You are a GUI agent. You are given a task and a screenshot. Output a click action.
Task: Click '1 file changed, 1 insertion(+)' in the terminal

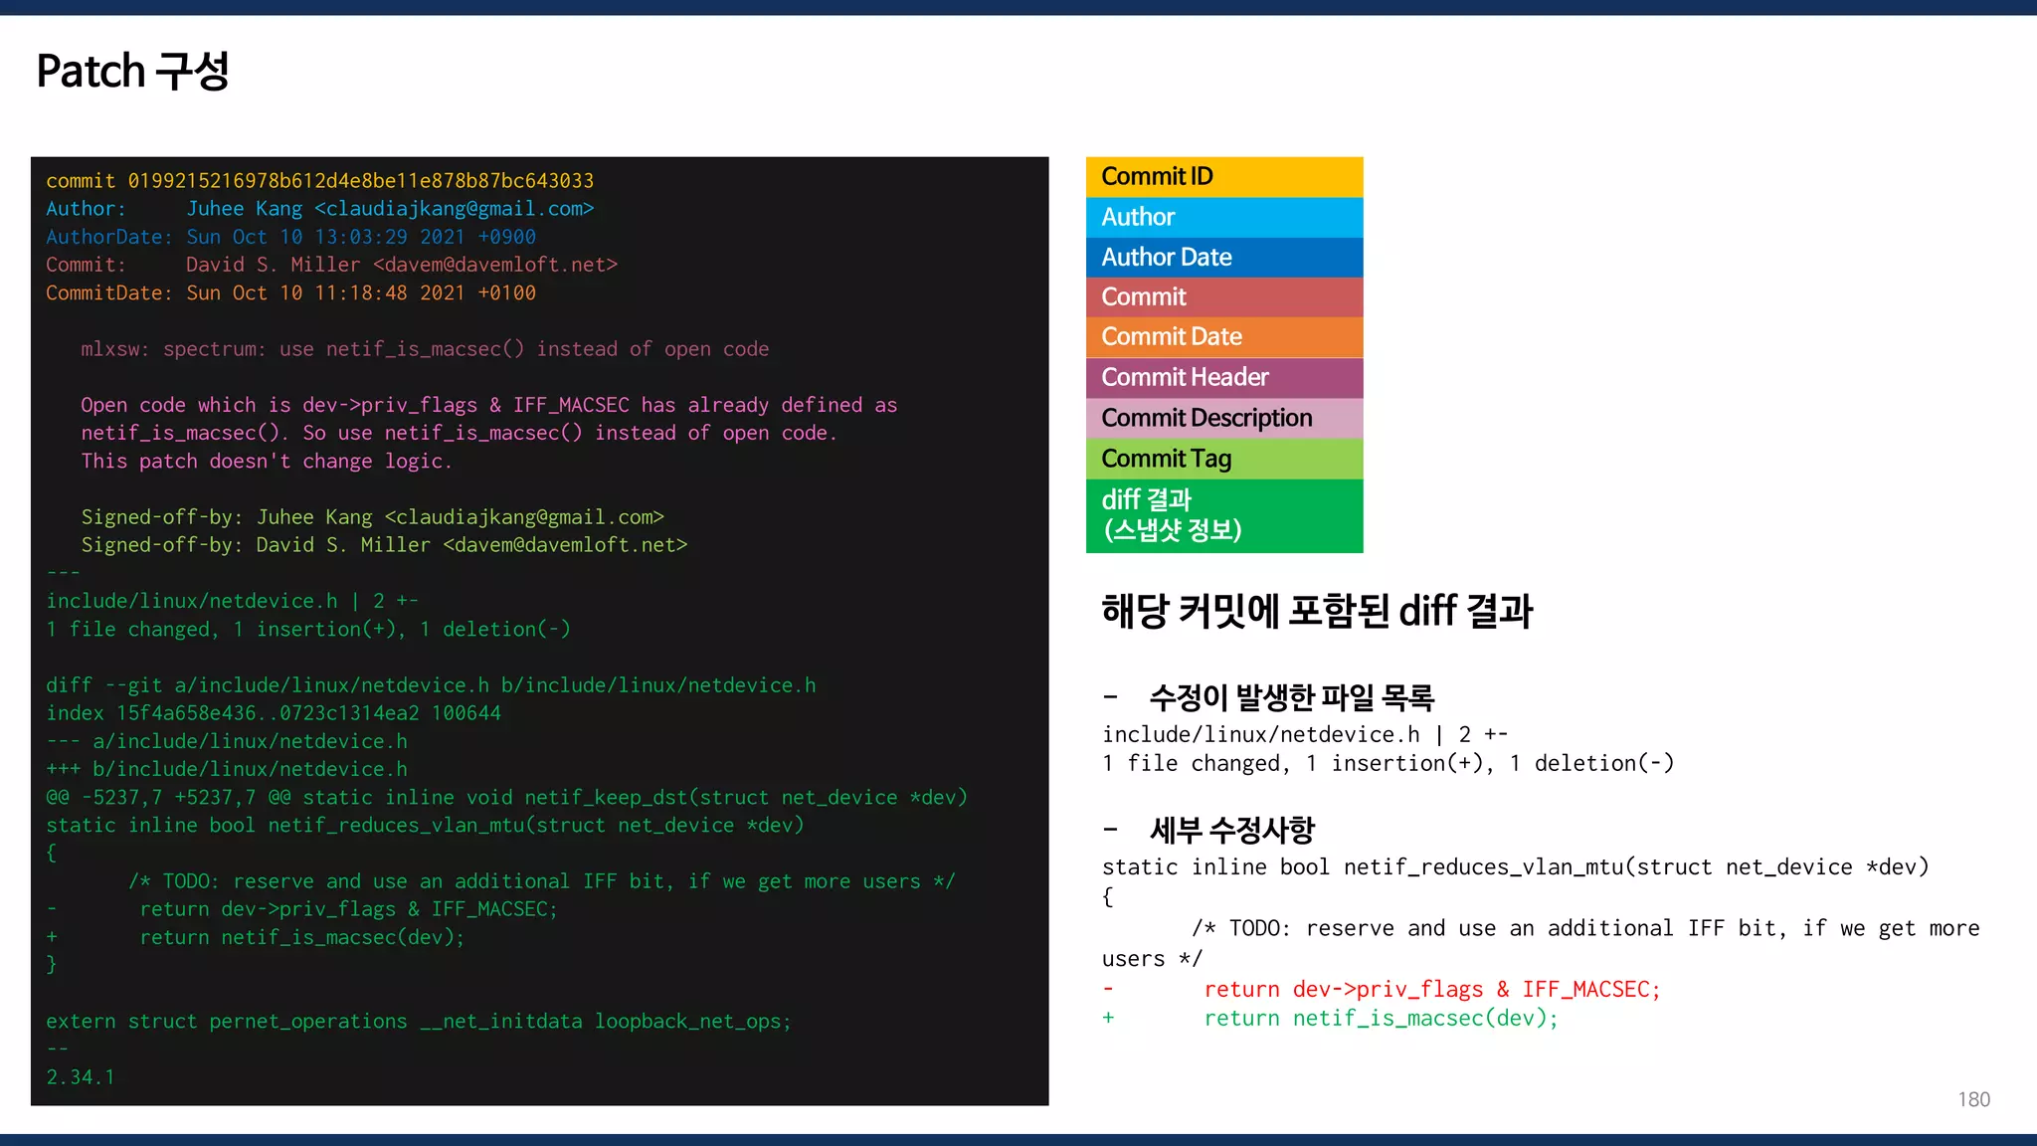coord(308,630)
